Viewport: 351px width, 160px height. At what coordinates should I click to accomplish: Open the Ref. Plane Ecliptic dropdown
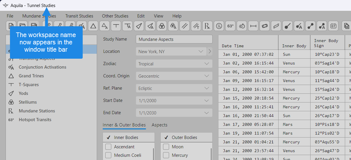click(x=174, y=88)
